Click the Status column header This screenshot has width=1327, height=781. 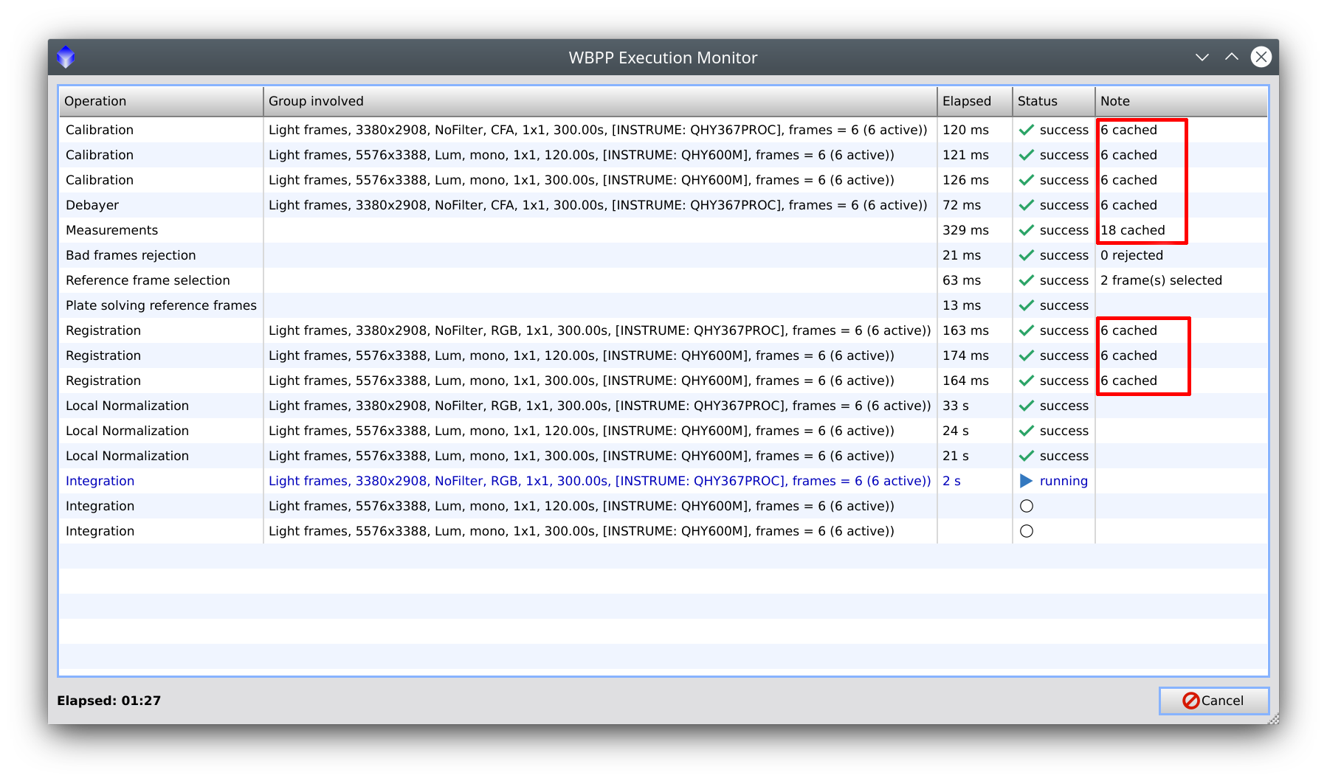[x=1054, y=101]
